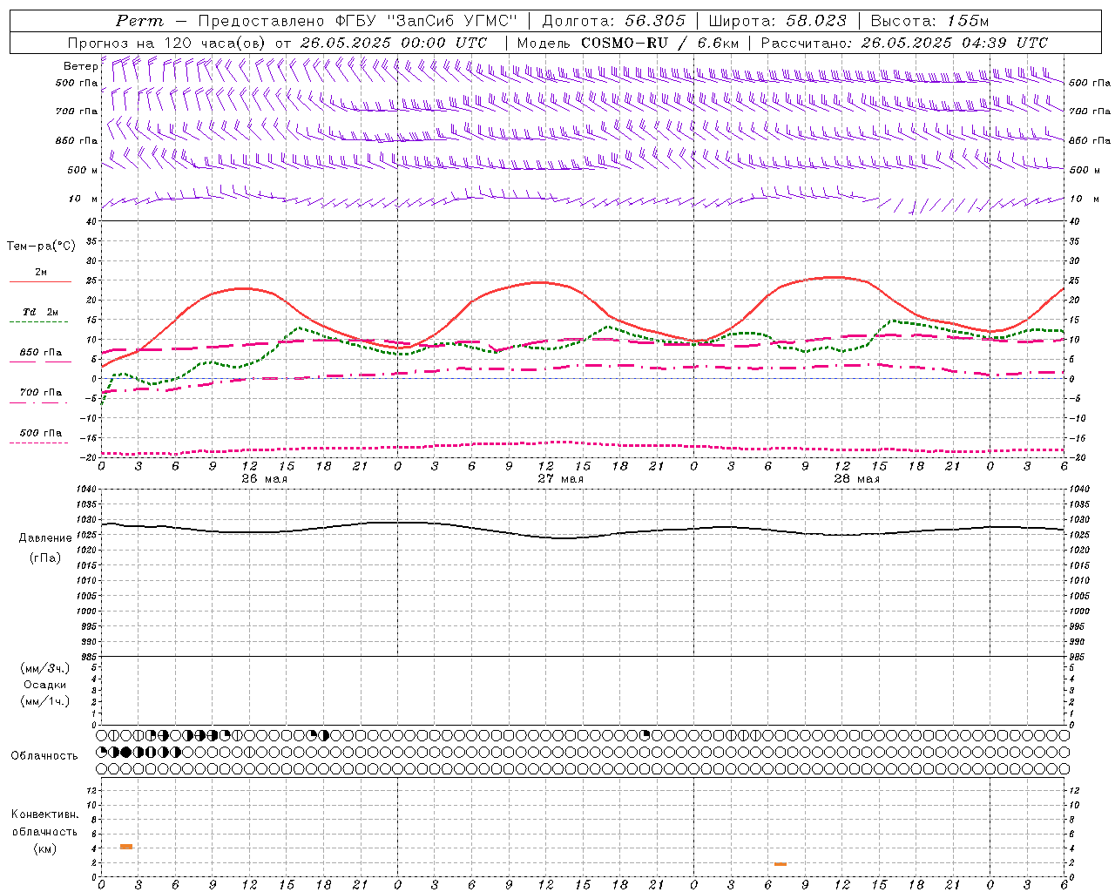Click the orange convective cloud bar on 28 мая
The image size is (1115, 892).
[780, 864]
